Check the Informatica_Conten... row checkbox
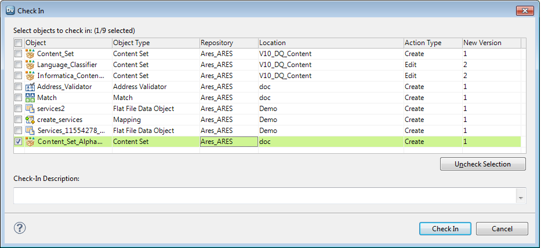The width and height of the screenshot is (541, 248). coord(19,76)
